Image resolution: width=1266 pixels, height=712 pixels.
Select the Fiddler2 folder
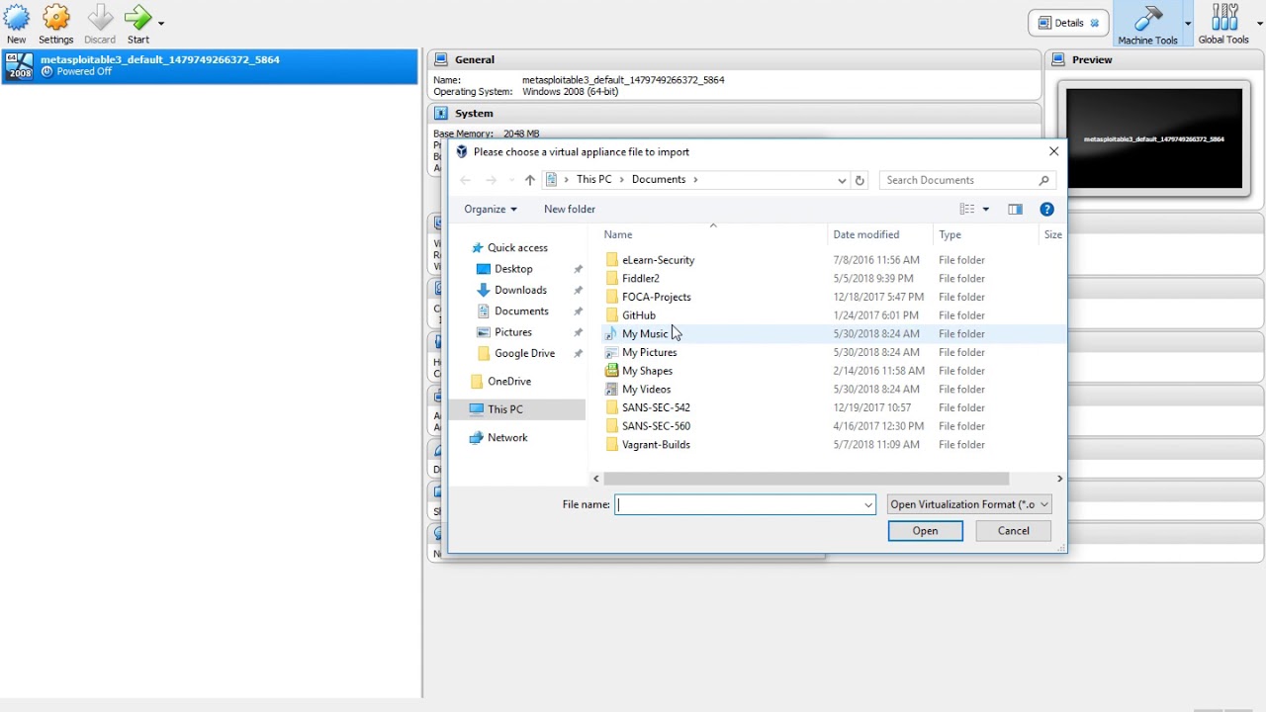coord(640,279)
